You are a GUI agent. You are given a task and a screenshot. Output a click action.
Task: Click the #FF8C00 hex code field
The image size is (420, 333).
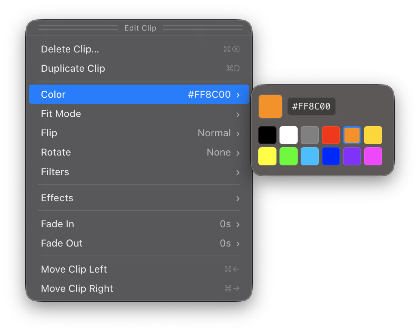coord(312,106)
